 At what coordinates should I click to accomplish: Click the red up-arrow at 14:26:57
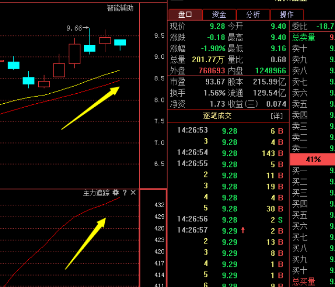tap(243, 231)
